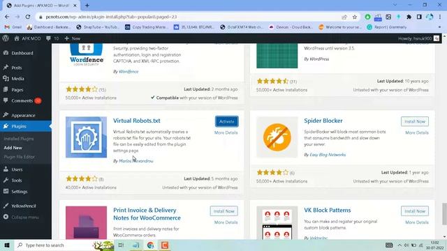Open the Plugin File Editor submenu item
Viewport: 447px width, 251px height.
(x=19, y=157)
